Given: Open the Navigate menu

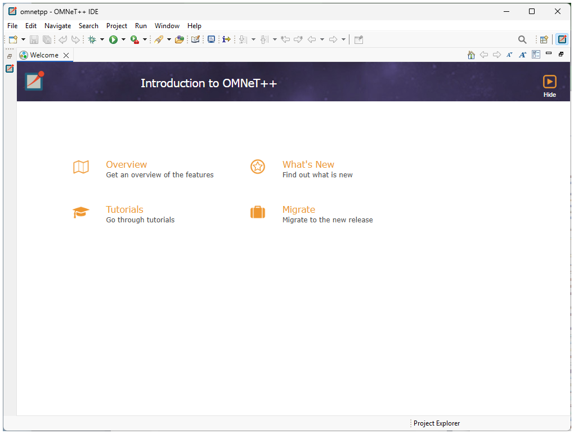Looking at the screenshot, I should (x=58, y=26).
